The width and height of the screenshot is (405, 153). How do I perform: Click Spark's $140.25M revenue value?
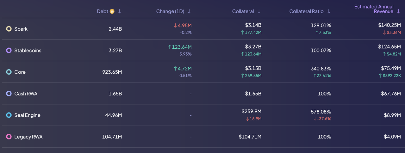(389, 25)
